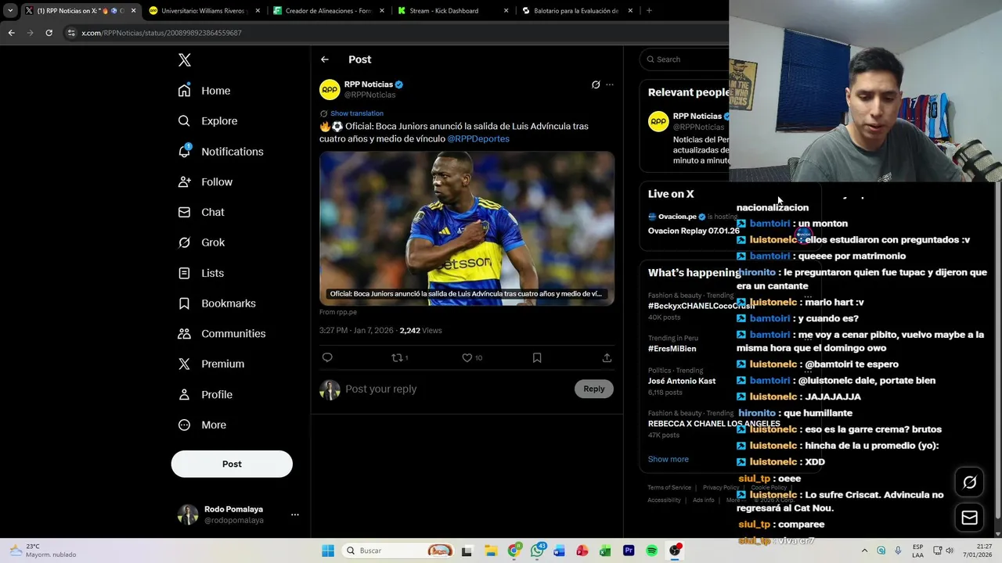Open floating Grok button
This screenshot has height=563, width=1002.
click(970, 482)
